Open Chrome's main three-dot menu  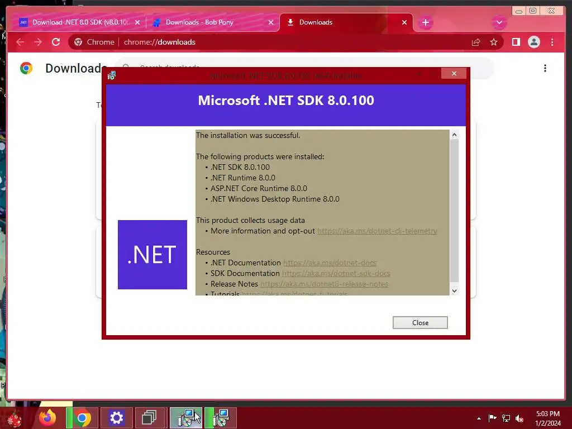tap(552, 42)
